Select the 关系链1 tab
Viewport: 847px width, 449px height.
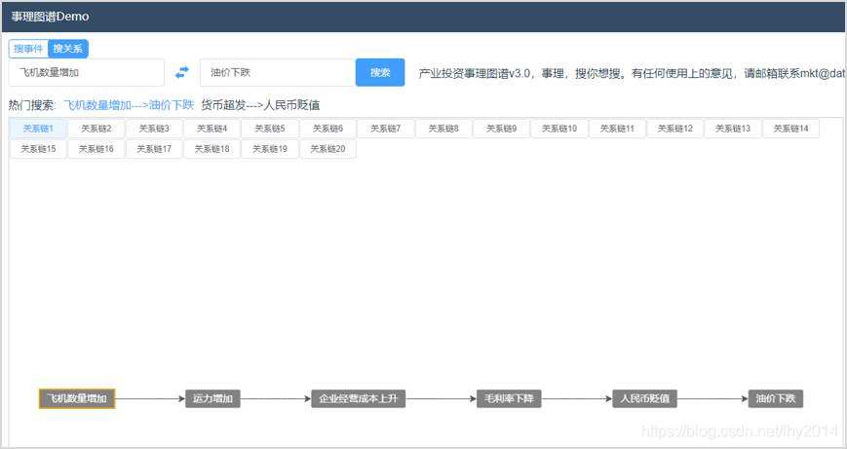click(x=38, y=129)
